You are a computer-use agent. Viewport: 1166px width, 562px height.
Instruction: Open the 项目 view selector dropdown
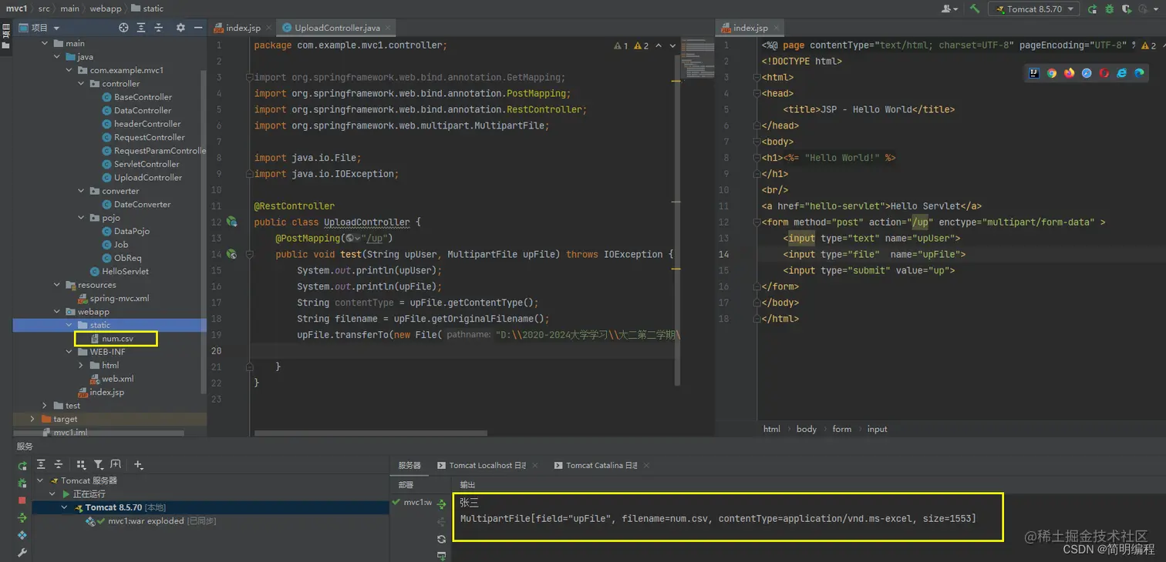[x=39, y=27]
